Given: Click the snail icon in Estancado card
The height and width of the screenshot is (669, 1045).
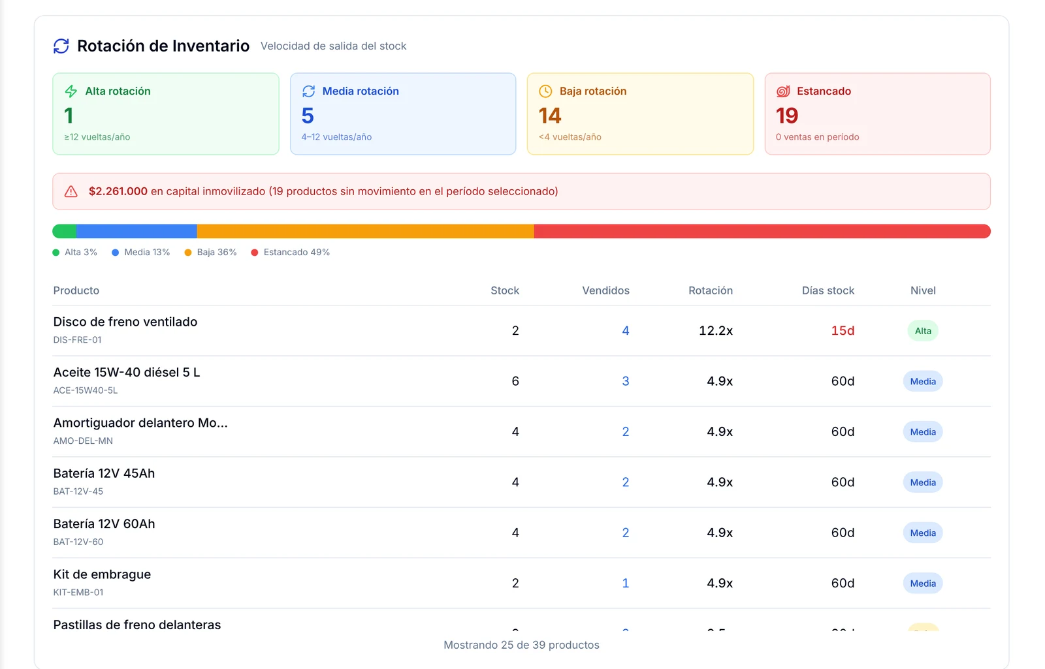Looking at the screenshot, I should pyautogui.click(x=783, y=91).
